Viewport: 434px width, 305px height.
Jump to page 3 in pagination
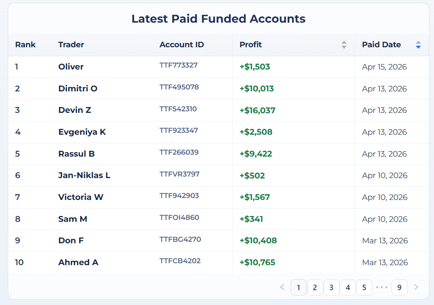click(331, 287)
